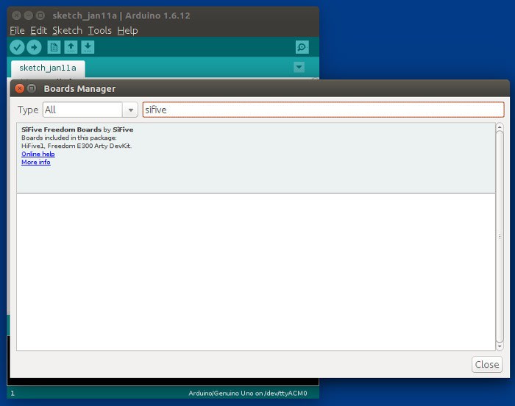Click the Boards Manager window maximize title button
This screenshot has width=515, height=406.
tap(32, 88)
